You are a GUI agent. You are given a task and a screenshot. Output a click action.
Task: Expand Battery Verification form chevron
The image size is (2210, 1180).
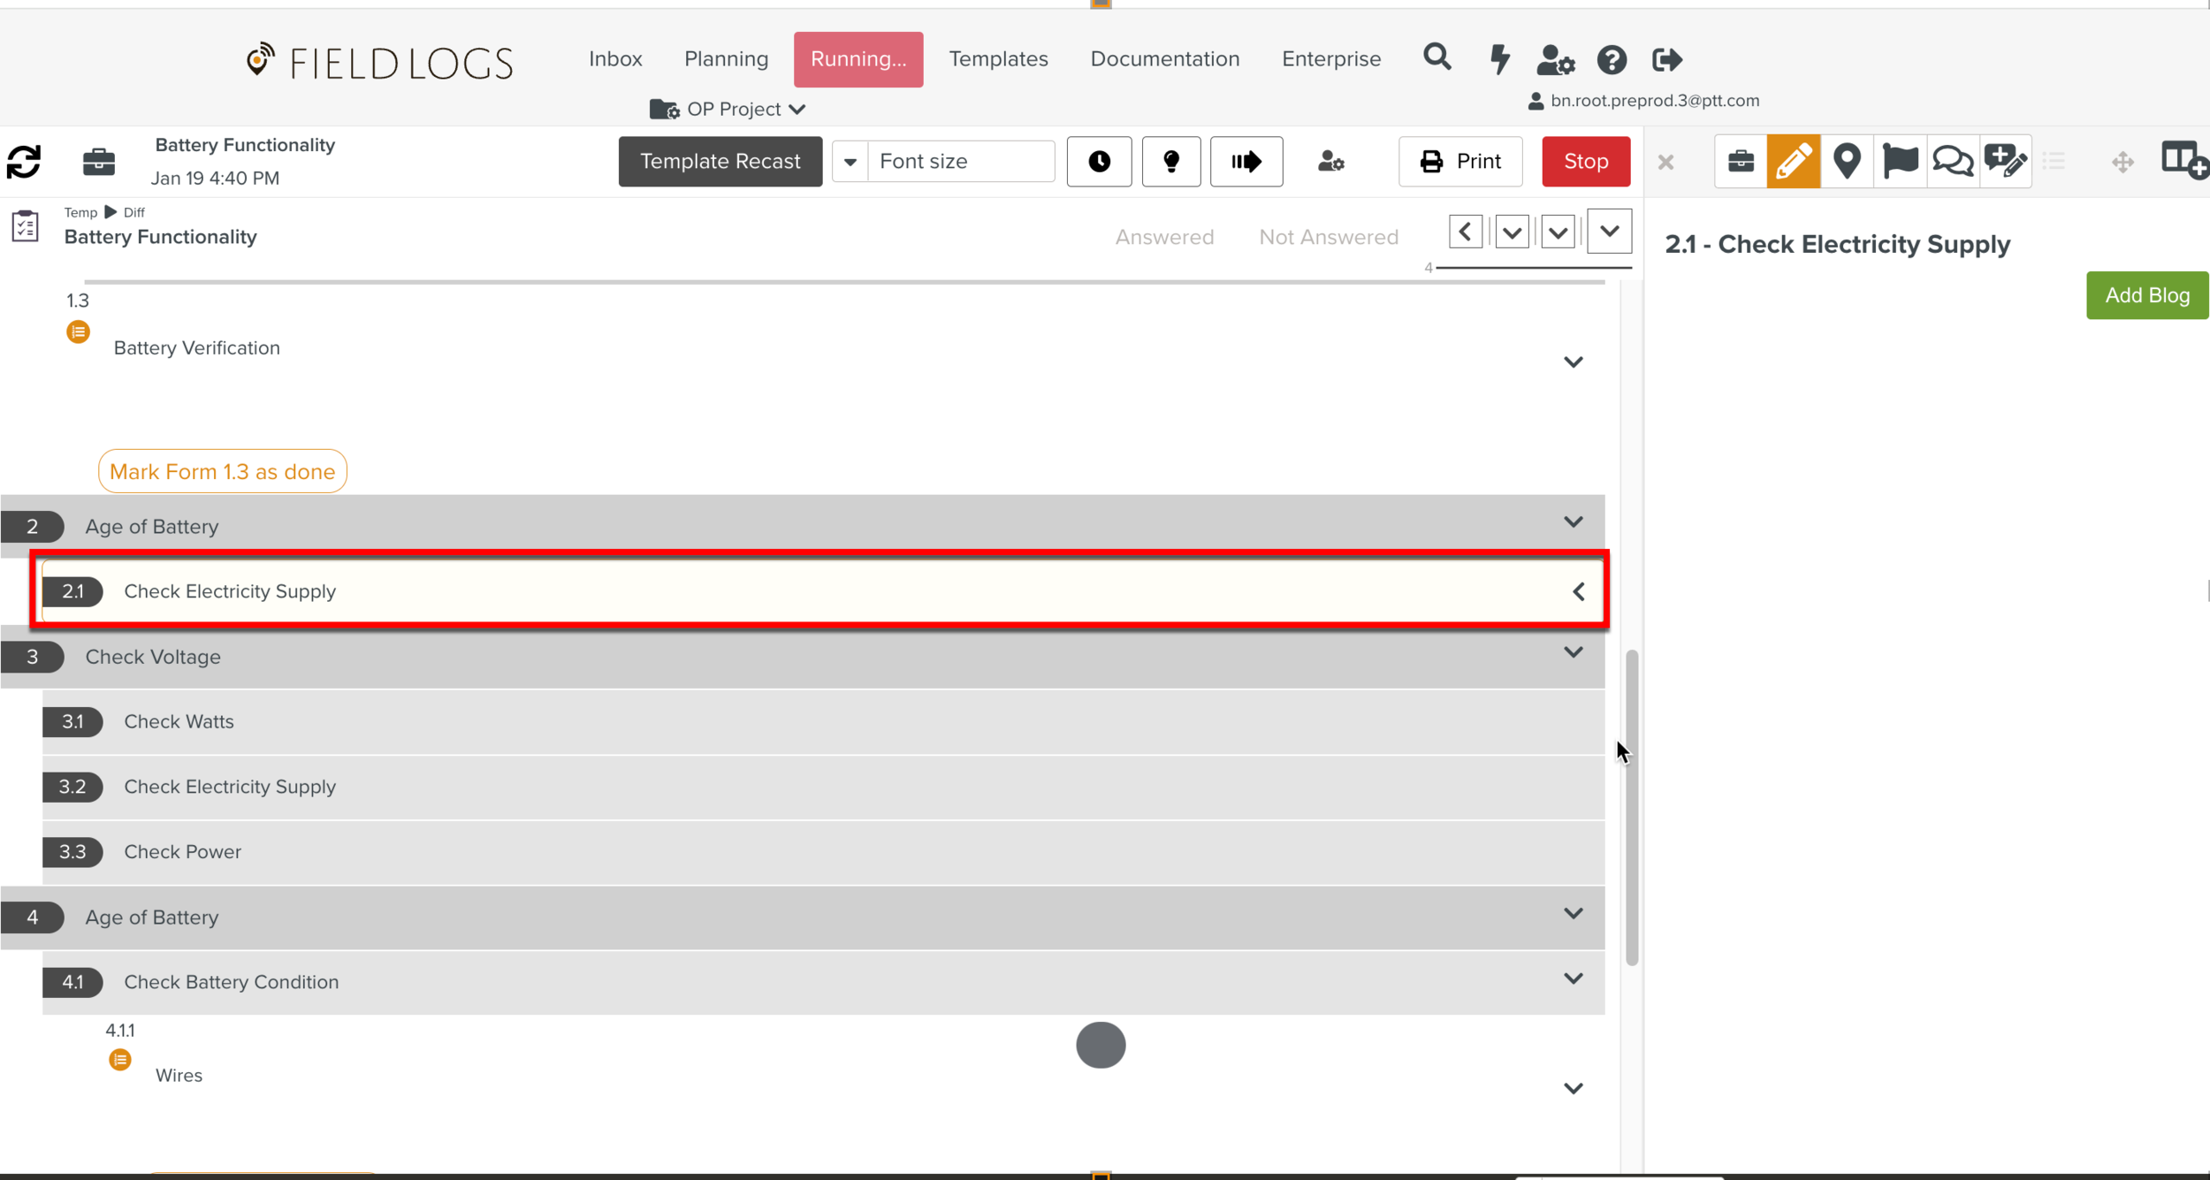point(1573,362)
